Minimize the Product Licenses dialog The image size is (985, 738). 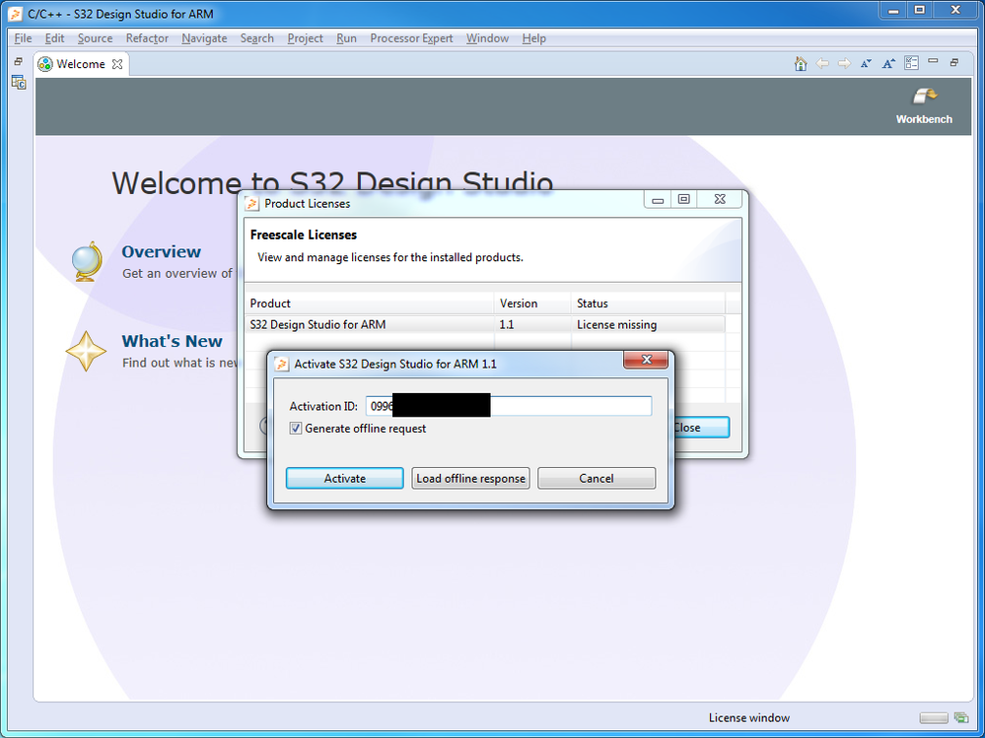click(x=658, y=200)
